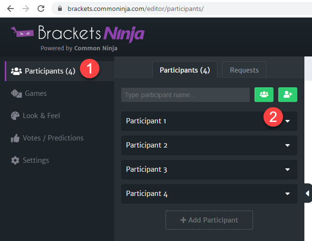Image resolution: width=312 pixels, height=241 pixels.
Task: Open the Games section dice icon
Action: pyautogui.click(x=16, y=93)
